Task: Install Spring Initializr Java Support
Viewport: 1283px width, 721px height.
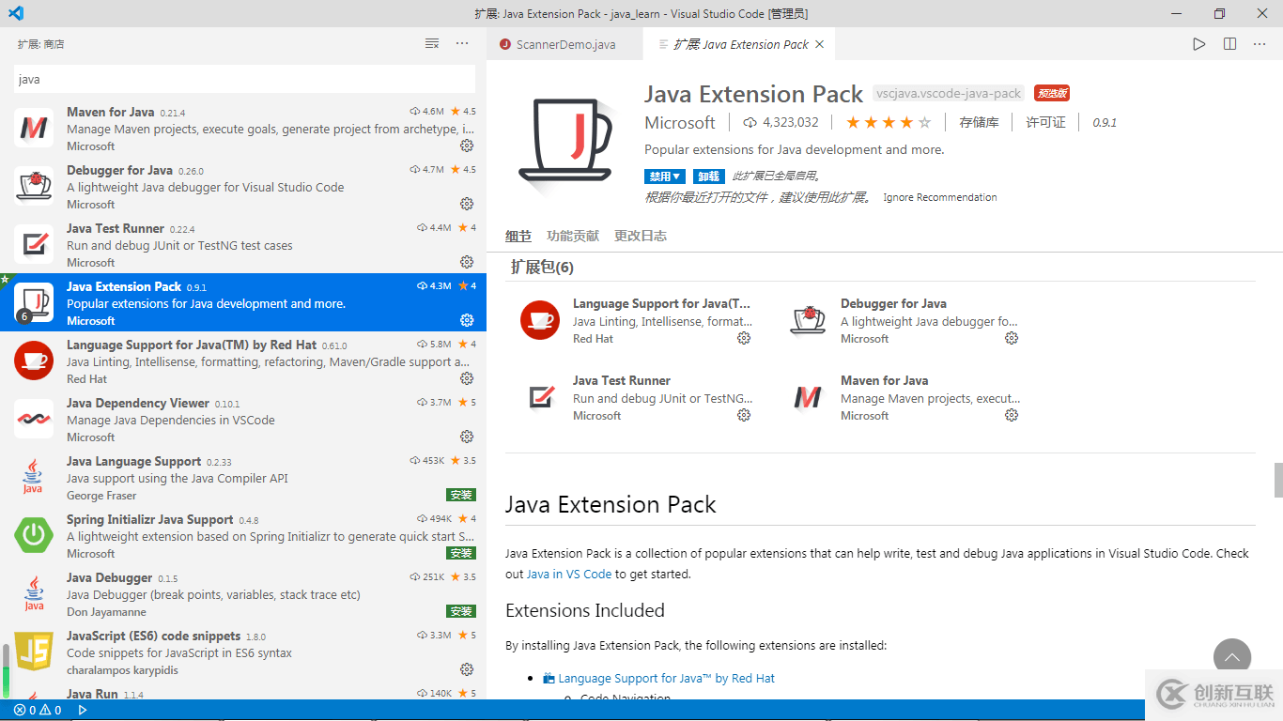Action: (x=461, y=553)
